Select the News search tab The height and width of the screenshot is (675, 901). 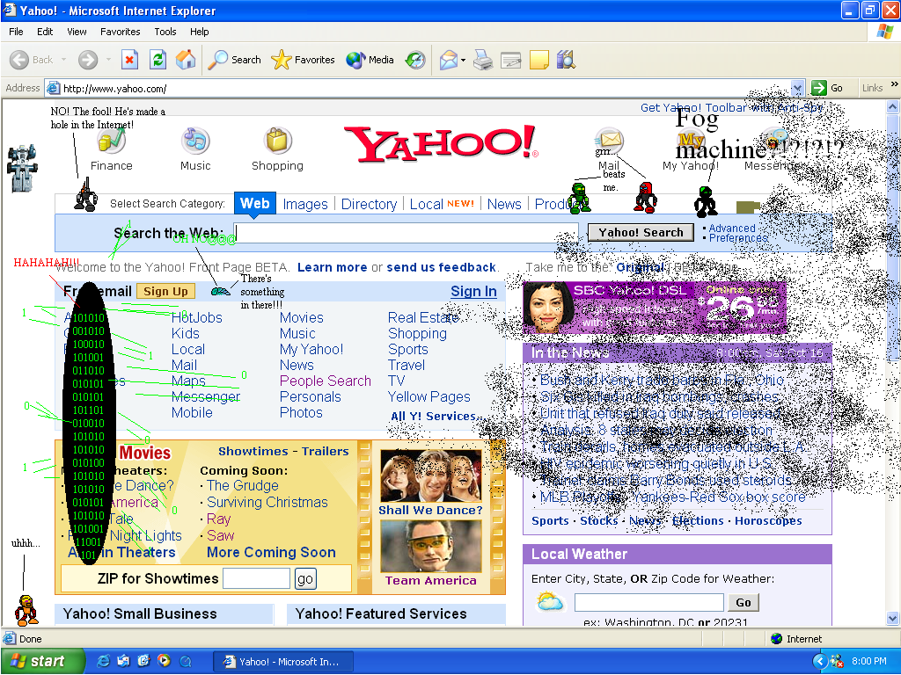(504, 204)
